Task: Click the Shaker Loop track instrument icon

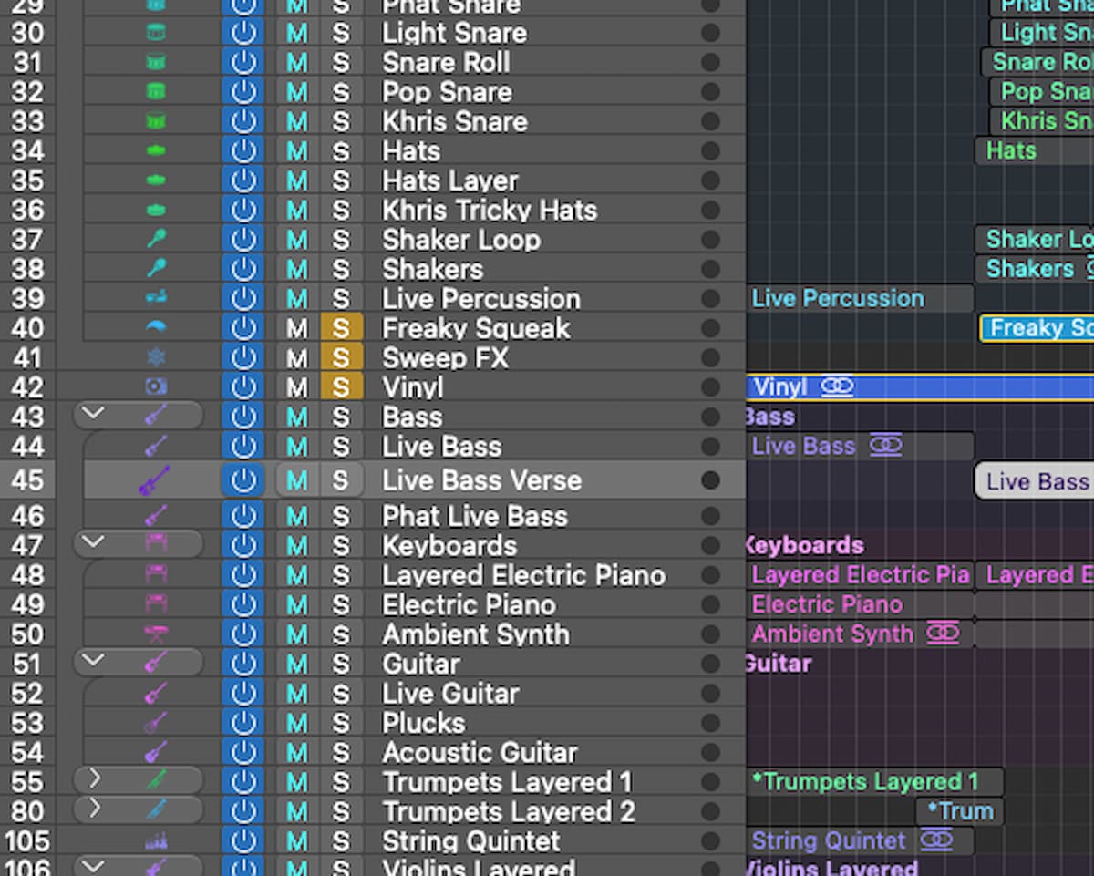Action: pyautogui.click(x=156, y=240)
